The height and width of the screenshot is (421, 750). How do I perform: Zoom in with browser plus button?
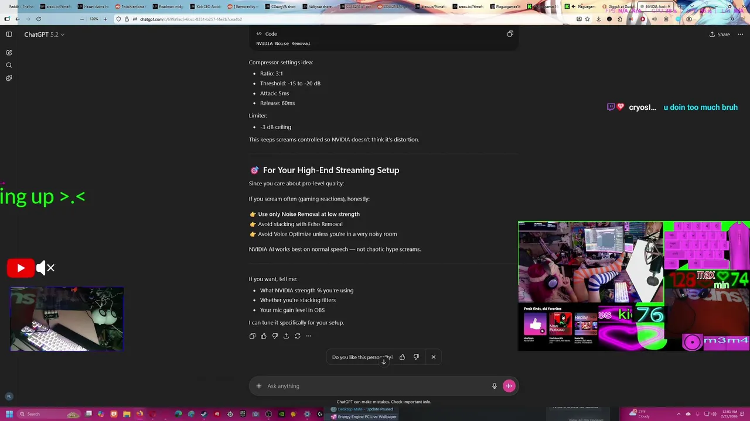click(105, 19)
